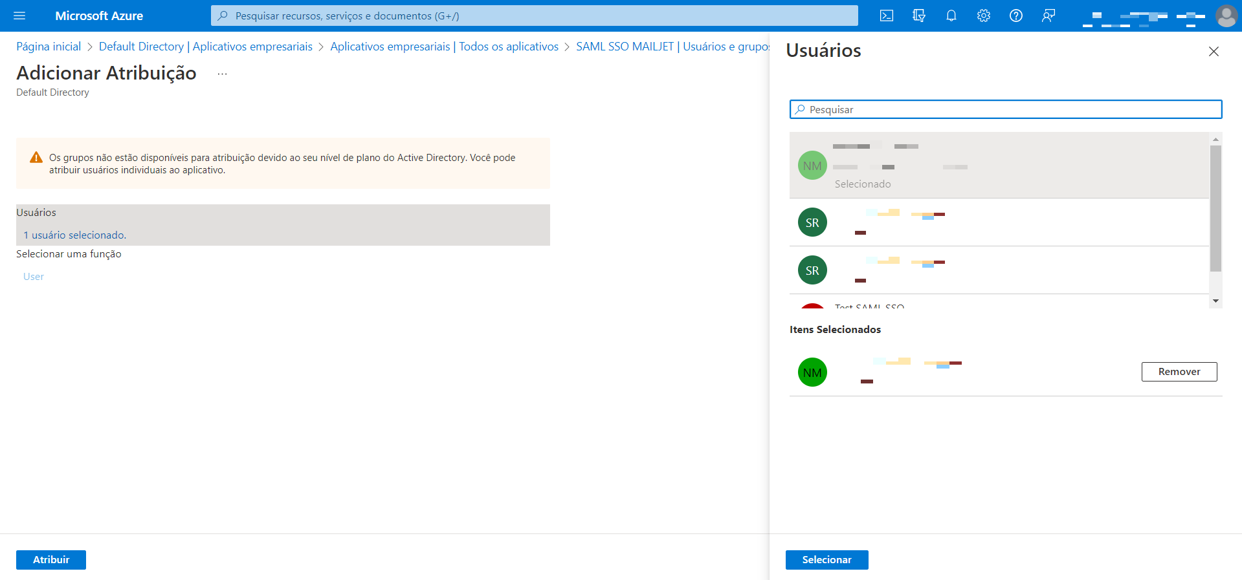Viewport: 1242px width, 580px height.
Task: Open the directories and subscriptions filter
Action: (919, 16)
